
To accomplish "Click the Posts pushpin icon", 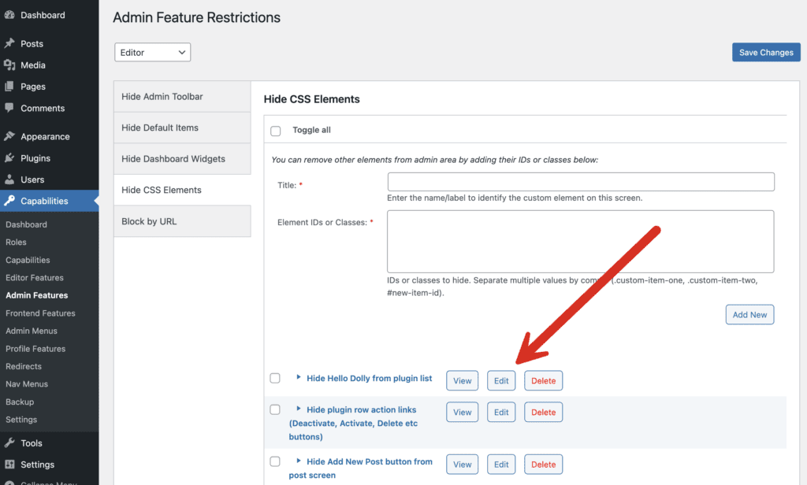I will pos(9,43).
